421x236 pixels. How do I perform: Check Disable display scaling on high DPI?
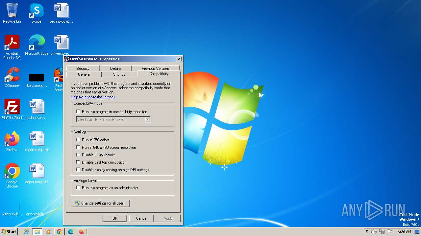click(x=78, y=170)
